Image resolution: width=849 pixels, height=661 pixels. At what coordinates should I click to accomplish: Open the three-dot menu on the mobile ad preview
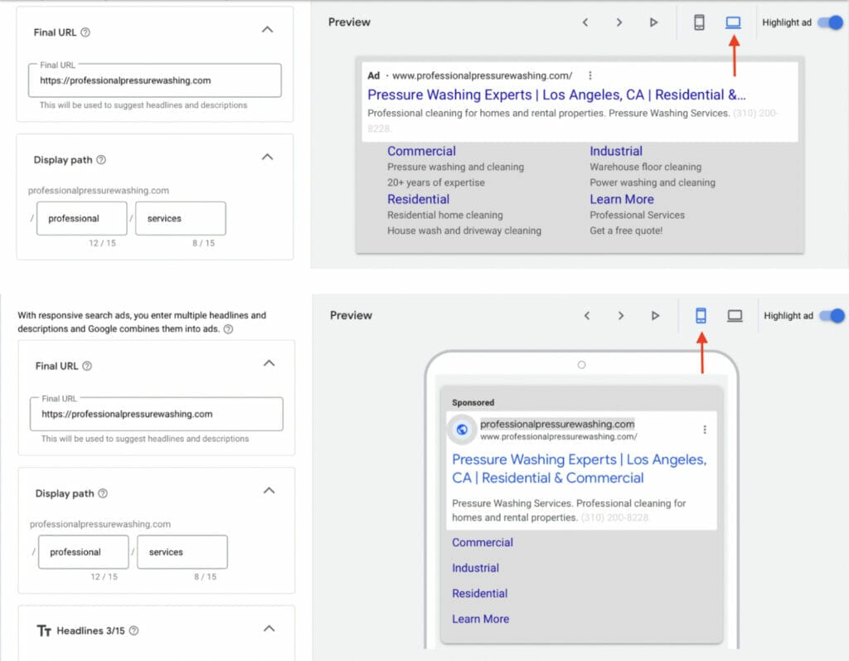[706, 429]
